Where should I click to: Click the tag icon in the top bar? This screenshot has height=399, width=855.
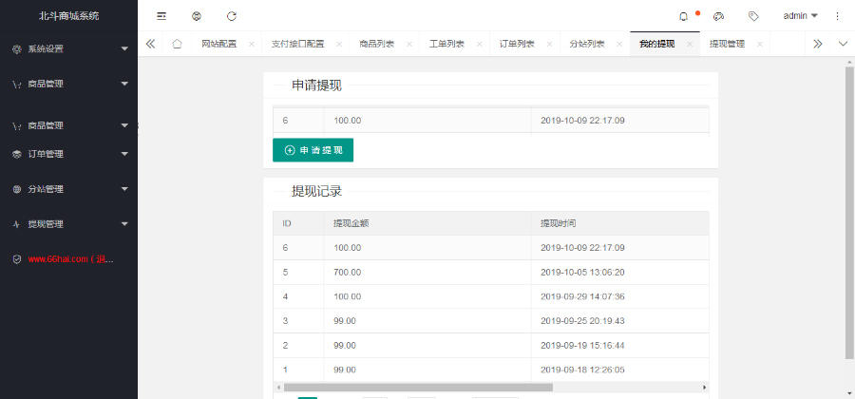[753, 16]
